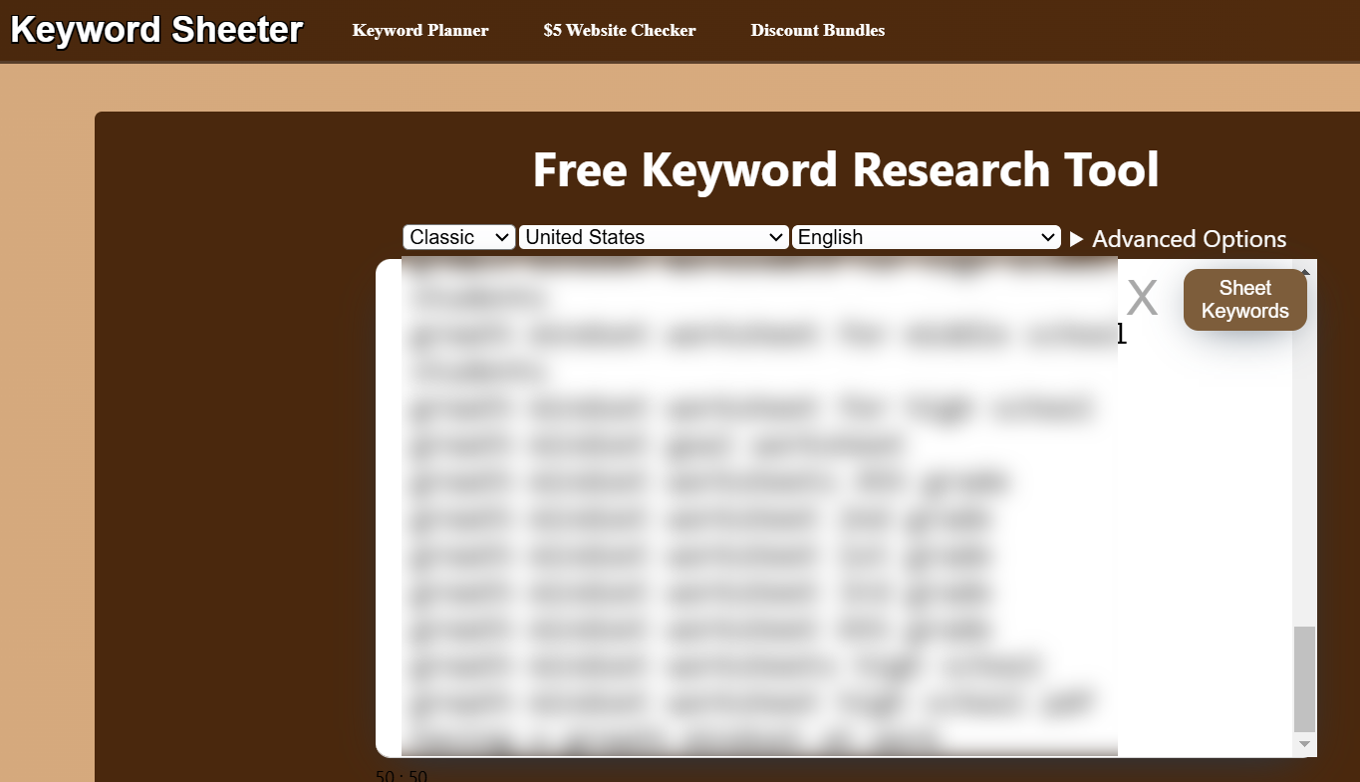The width and height of the screenshot is (1360, 782).
Task: Click the keyword list scrollbar thumb
Action: 1304,678
